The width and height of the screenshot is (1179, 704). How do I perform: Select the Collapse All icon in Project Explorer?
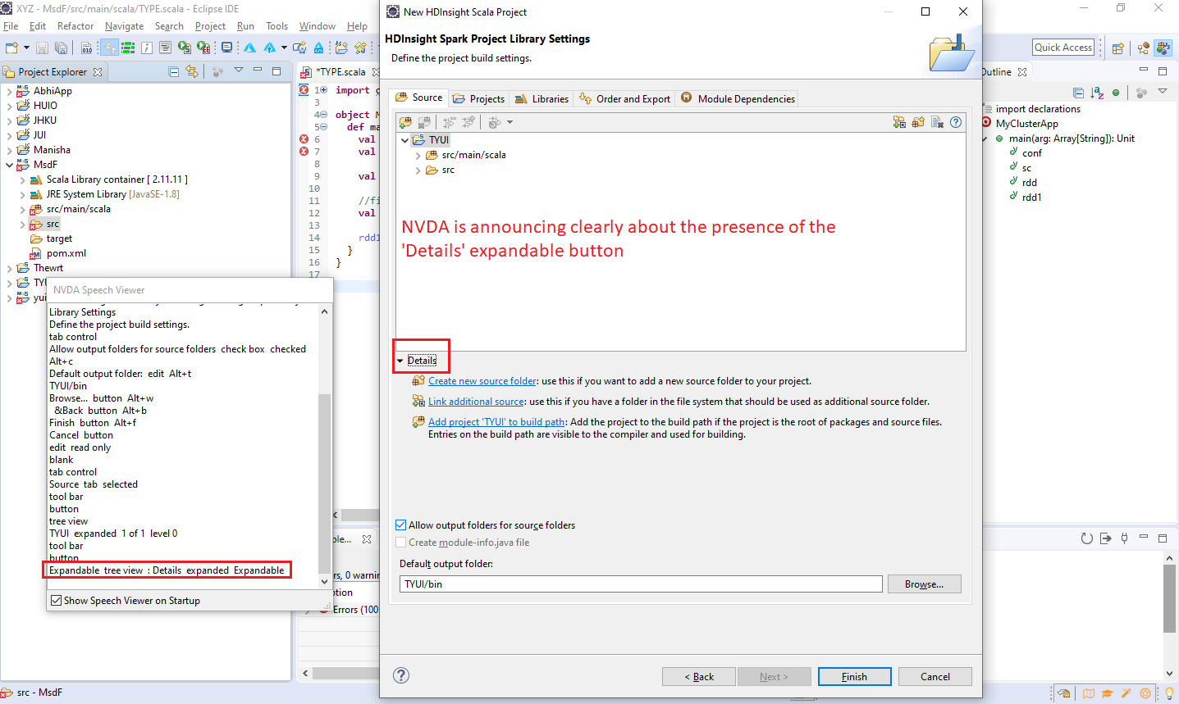pos(173,71)
